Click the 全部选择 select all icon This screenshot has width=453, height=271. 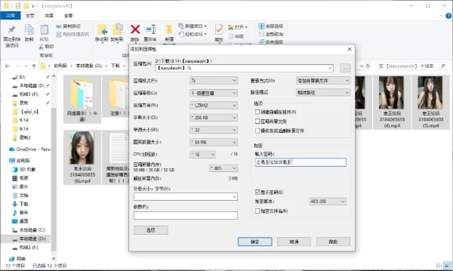point(261,26)
